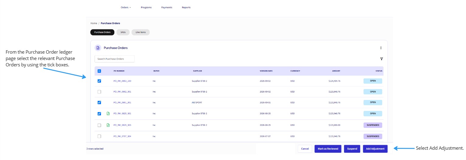The width and height of the screenshot is (466, 160).
Task: Sort by the AMOUNT column header
Action: pos(336,71)
